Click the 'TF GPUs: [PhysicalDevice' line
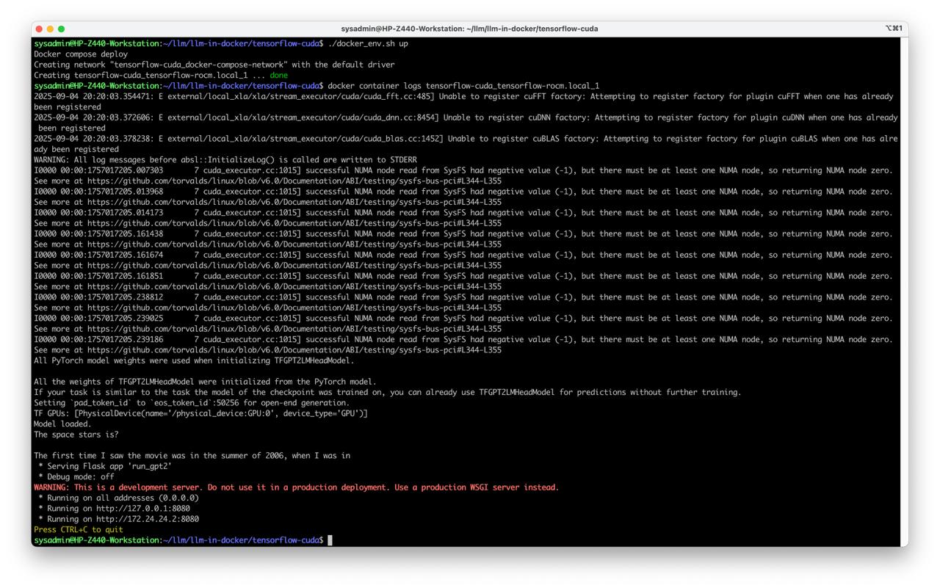The width and height of the screenshot is (940, 588). [x=200, y=413]
